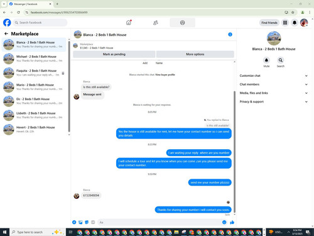Open Chrome menu three dots

pos(310,13)
